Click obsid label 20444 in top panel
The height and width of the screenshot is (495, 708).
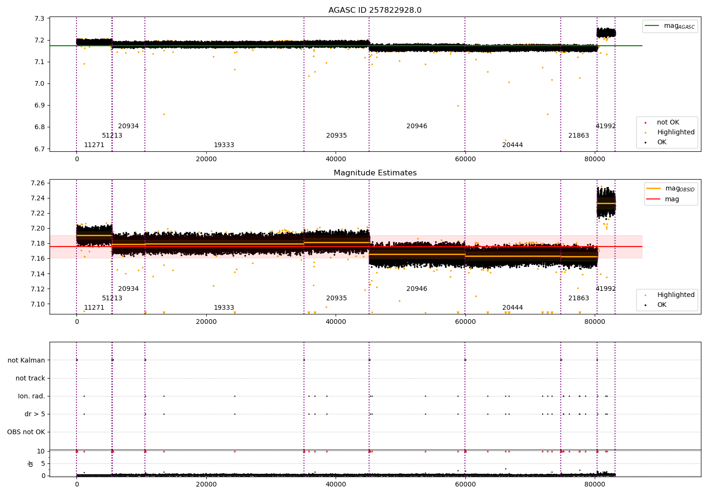[x=513, y=145]
